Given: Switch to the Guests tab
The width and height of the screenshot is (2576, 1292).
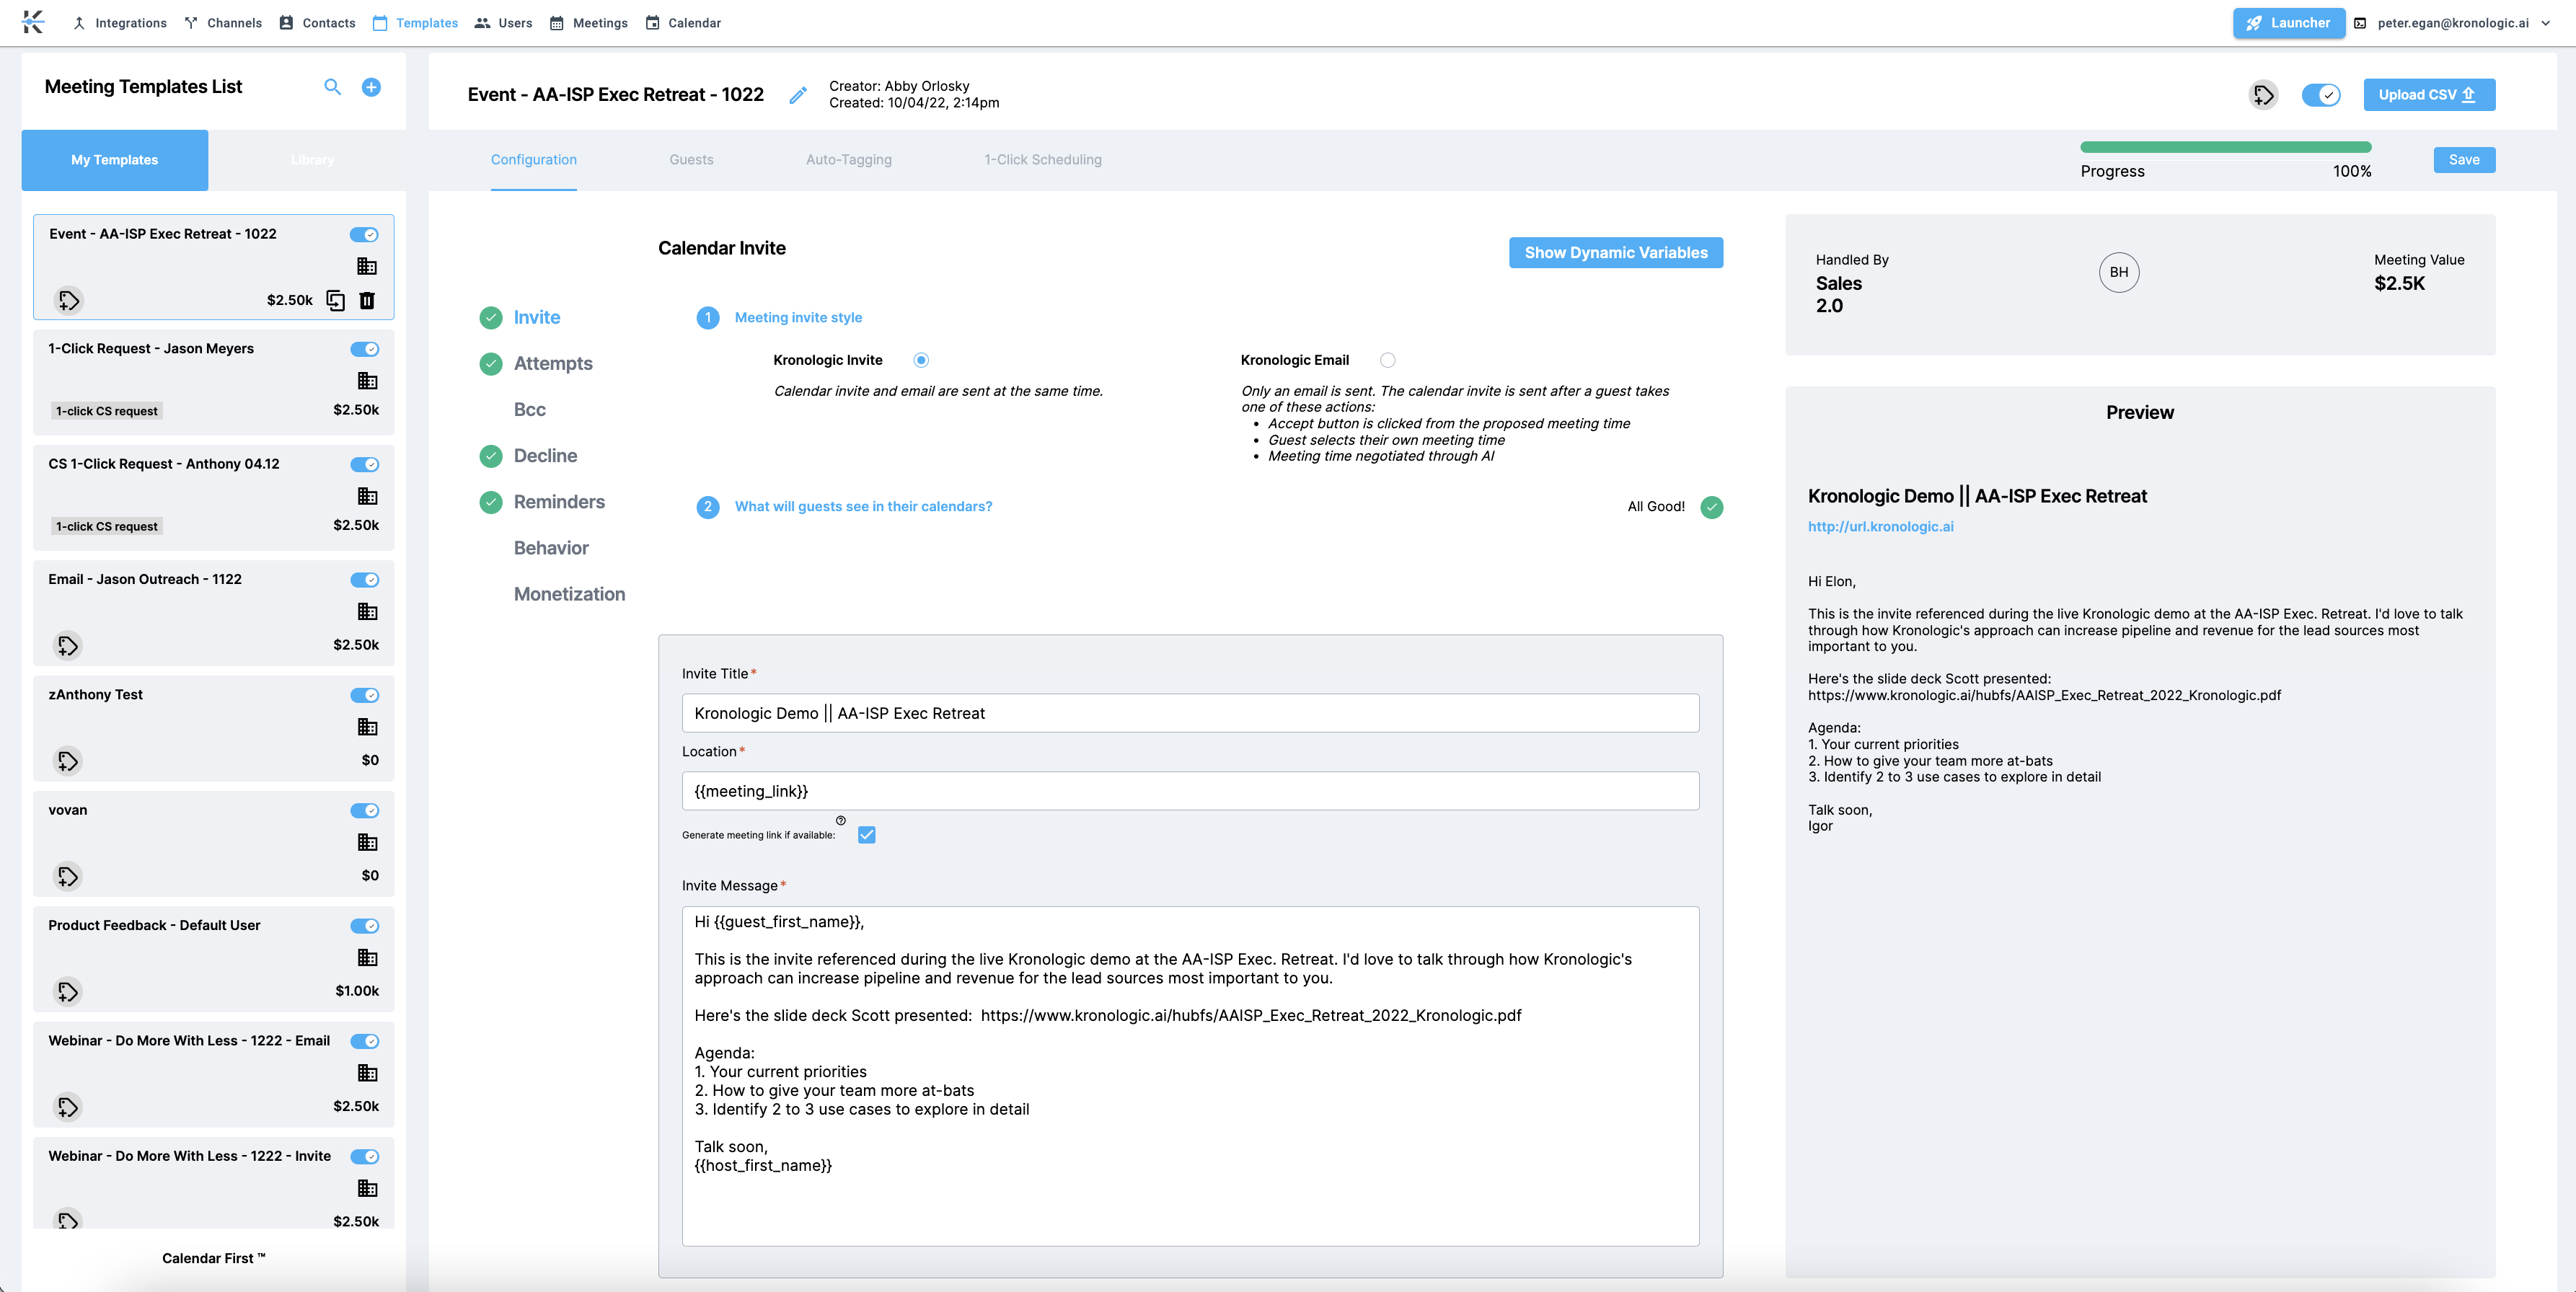Looking at the screenshot, I should [x=691, y=160].
